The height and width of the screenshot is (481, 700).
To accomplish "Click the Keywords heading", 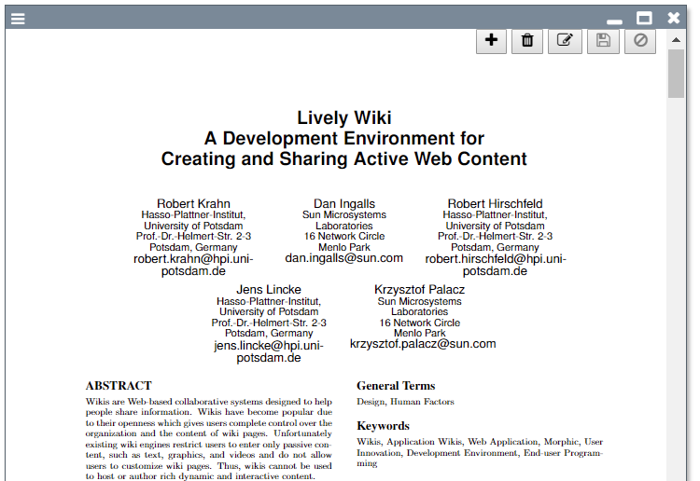I will pyautogui.click(x=384, y=426).
